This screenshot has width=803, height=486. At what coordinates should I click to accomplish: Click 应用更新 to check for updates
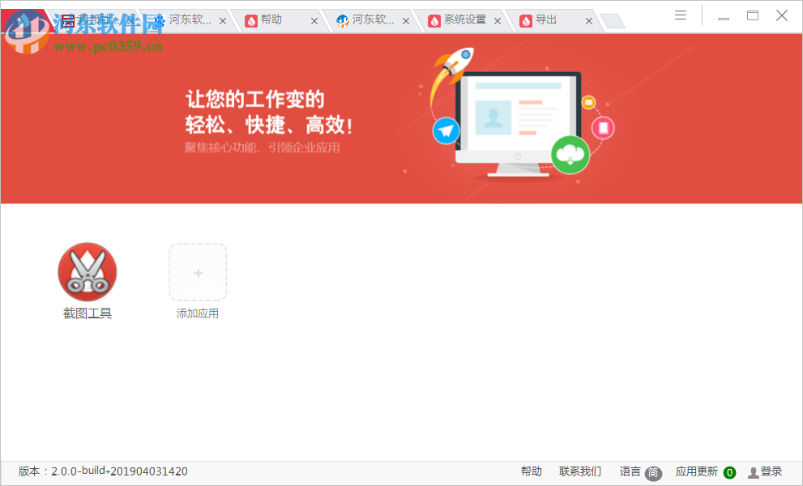695,471
